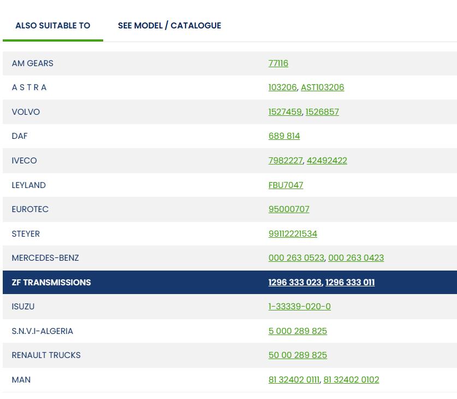Follow the Volvo 1527459 link

click(285, 112)
